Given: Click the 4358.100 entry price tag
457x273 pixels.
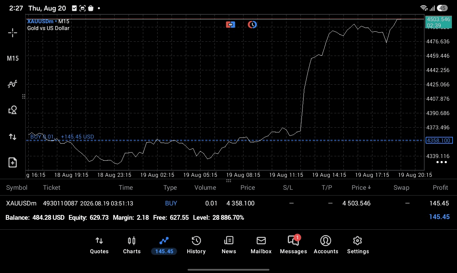Looking at the screenshot, I should (439, 141).
